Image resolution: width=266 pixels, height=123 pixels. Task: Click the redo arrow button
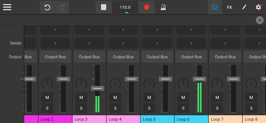[x=62, y=7]
